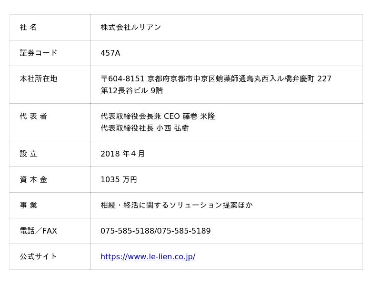Select the securities code 457A
The width and height of the screenshot is (381, 284).
pyautogui.click(x=110, y=53)
